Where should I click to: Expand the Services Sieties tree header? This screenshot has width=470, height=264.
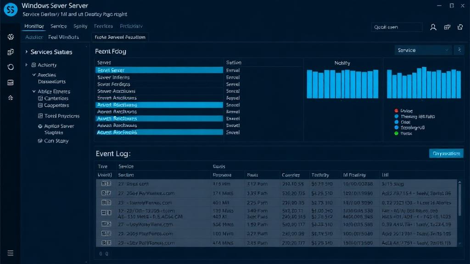point(26,52)
